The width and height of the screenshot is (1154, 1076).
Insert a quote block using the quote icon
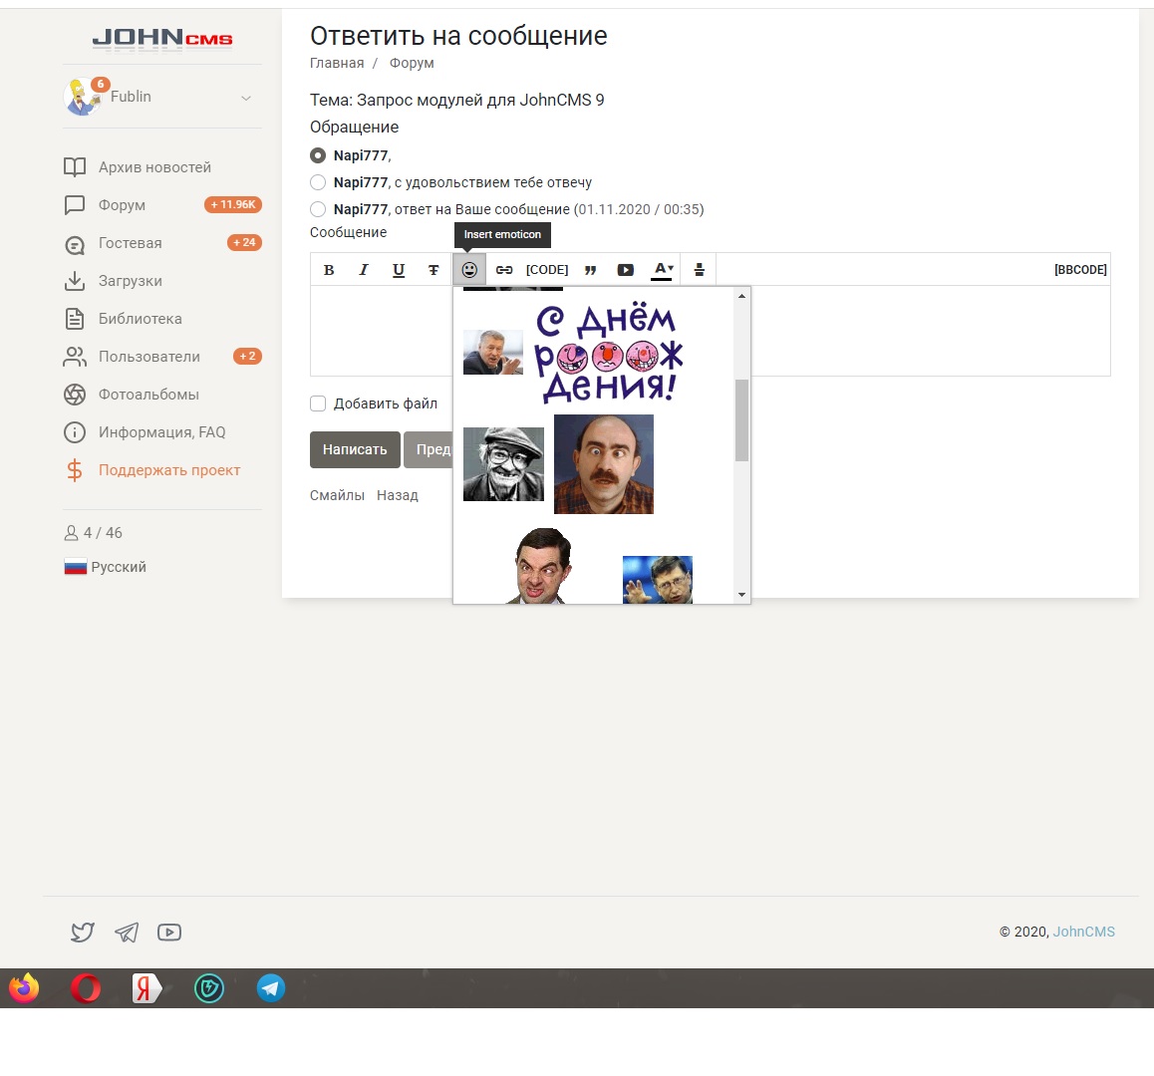click(x=590, y=270)
